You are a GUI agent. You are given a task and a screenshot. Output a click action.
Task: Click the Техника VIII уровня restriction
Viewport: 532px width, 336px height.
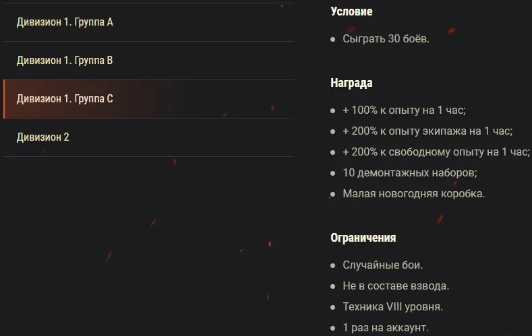pos(392,307)
